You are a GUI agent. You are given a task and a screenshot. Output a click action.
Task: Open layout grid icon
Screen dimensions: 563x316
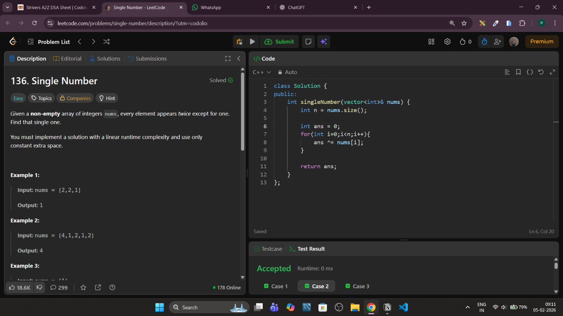pyautogui.click(x=432, y=42)
